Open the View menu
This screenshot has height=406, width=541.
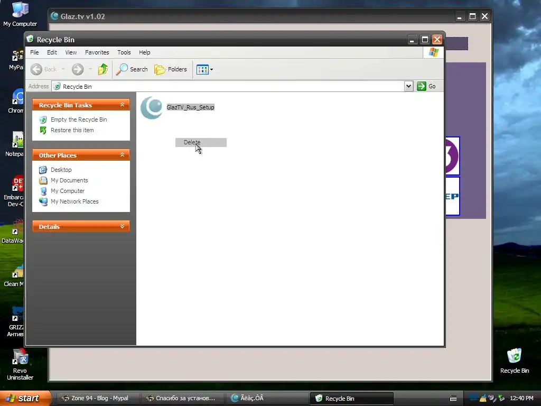(x=71, y=52)
